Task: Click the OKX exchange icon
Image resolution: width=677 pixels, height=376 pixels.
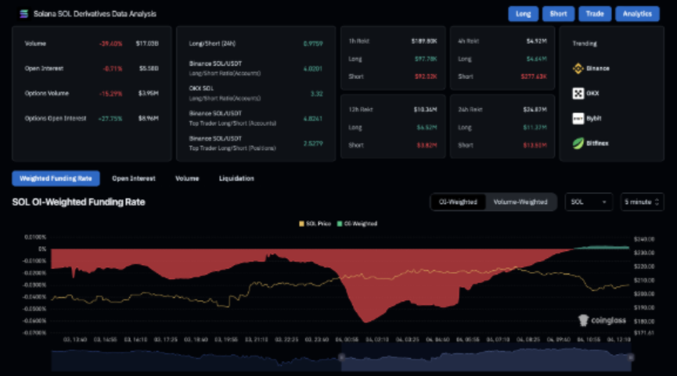Action: tap(579, 93)
